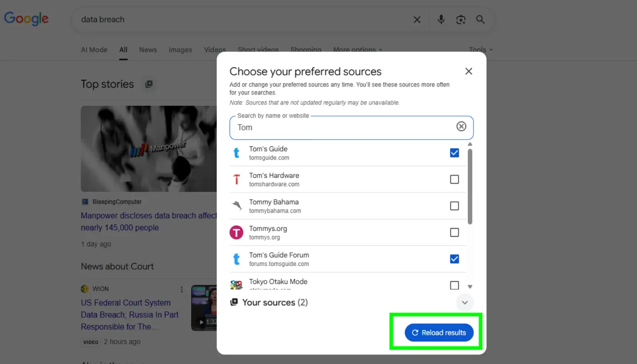The image size is (637, 364).
Task: Click the Your sources stack icon
Action: (x=234, y=302)
